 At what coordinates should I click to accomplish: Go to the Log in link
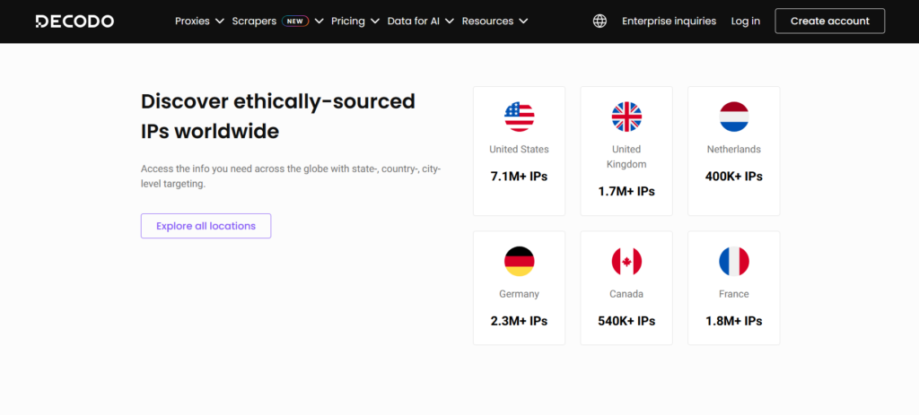tap(745, 21)
